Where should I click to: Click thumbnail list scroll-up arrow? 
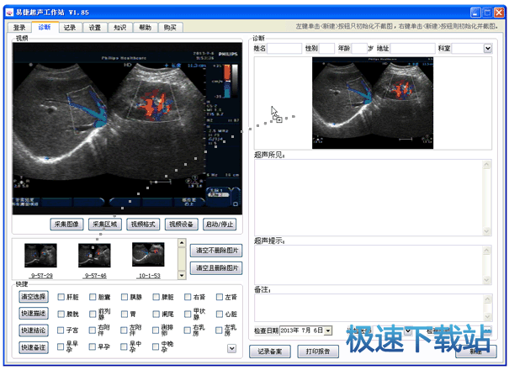182,243
